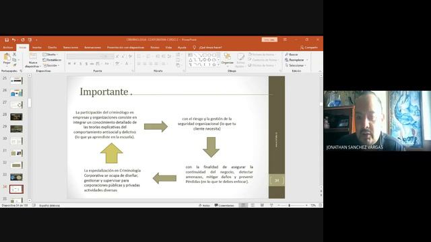Switch to the Vista tab
This screenshot has height=242, width=431.
[x=168, y=48]
